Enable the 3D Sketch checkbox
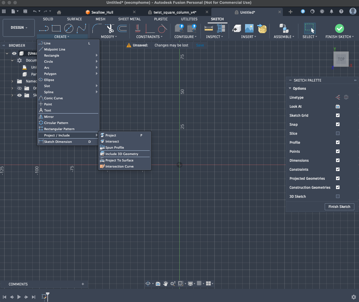 tap(337, 196)
